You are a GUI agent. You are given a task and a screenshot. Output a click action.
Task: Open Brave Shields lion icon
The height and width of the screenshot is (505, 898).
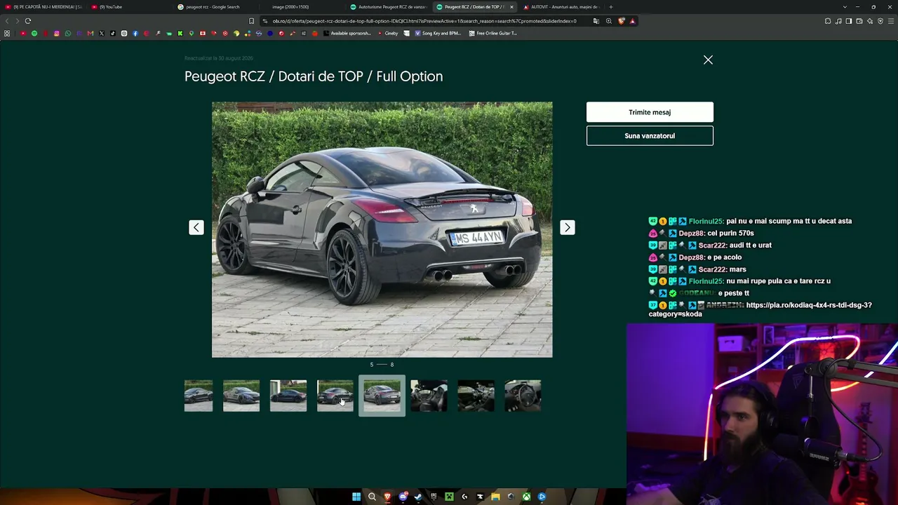pyautogui.click(x=621, y=21)
